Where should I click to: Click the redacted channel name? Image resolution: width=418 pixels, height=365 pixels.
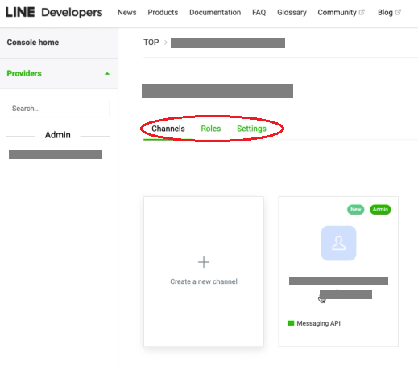coord(338,281)
